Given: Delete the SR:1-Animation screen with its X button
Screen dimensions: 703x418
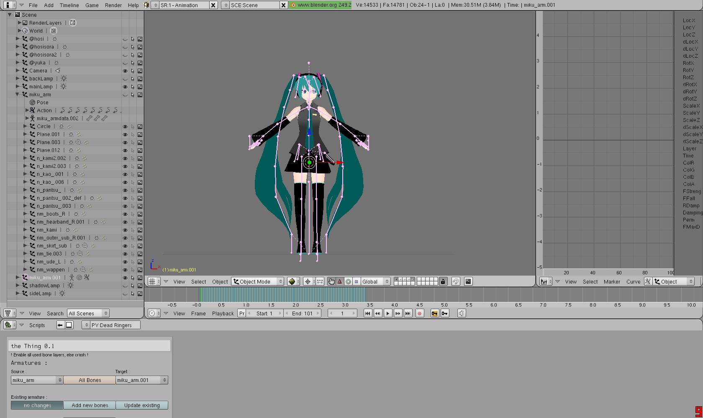Looking at the screenshot, I should pyautogui.click(x=213, y=5).
